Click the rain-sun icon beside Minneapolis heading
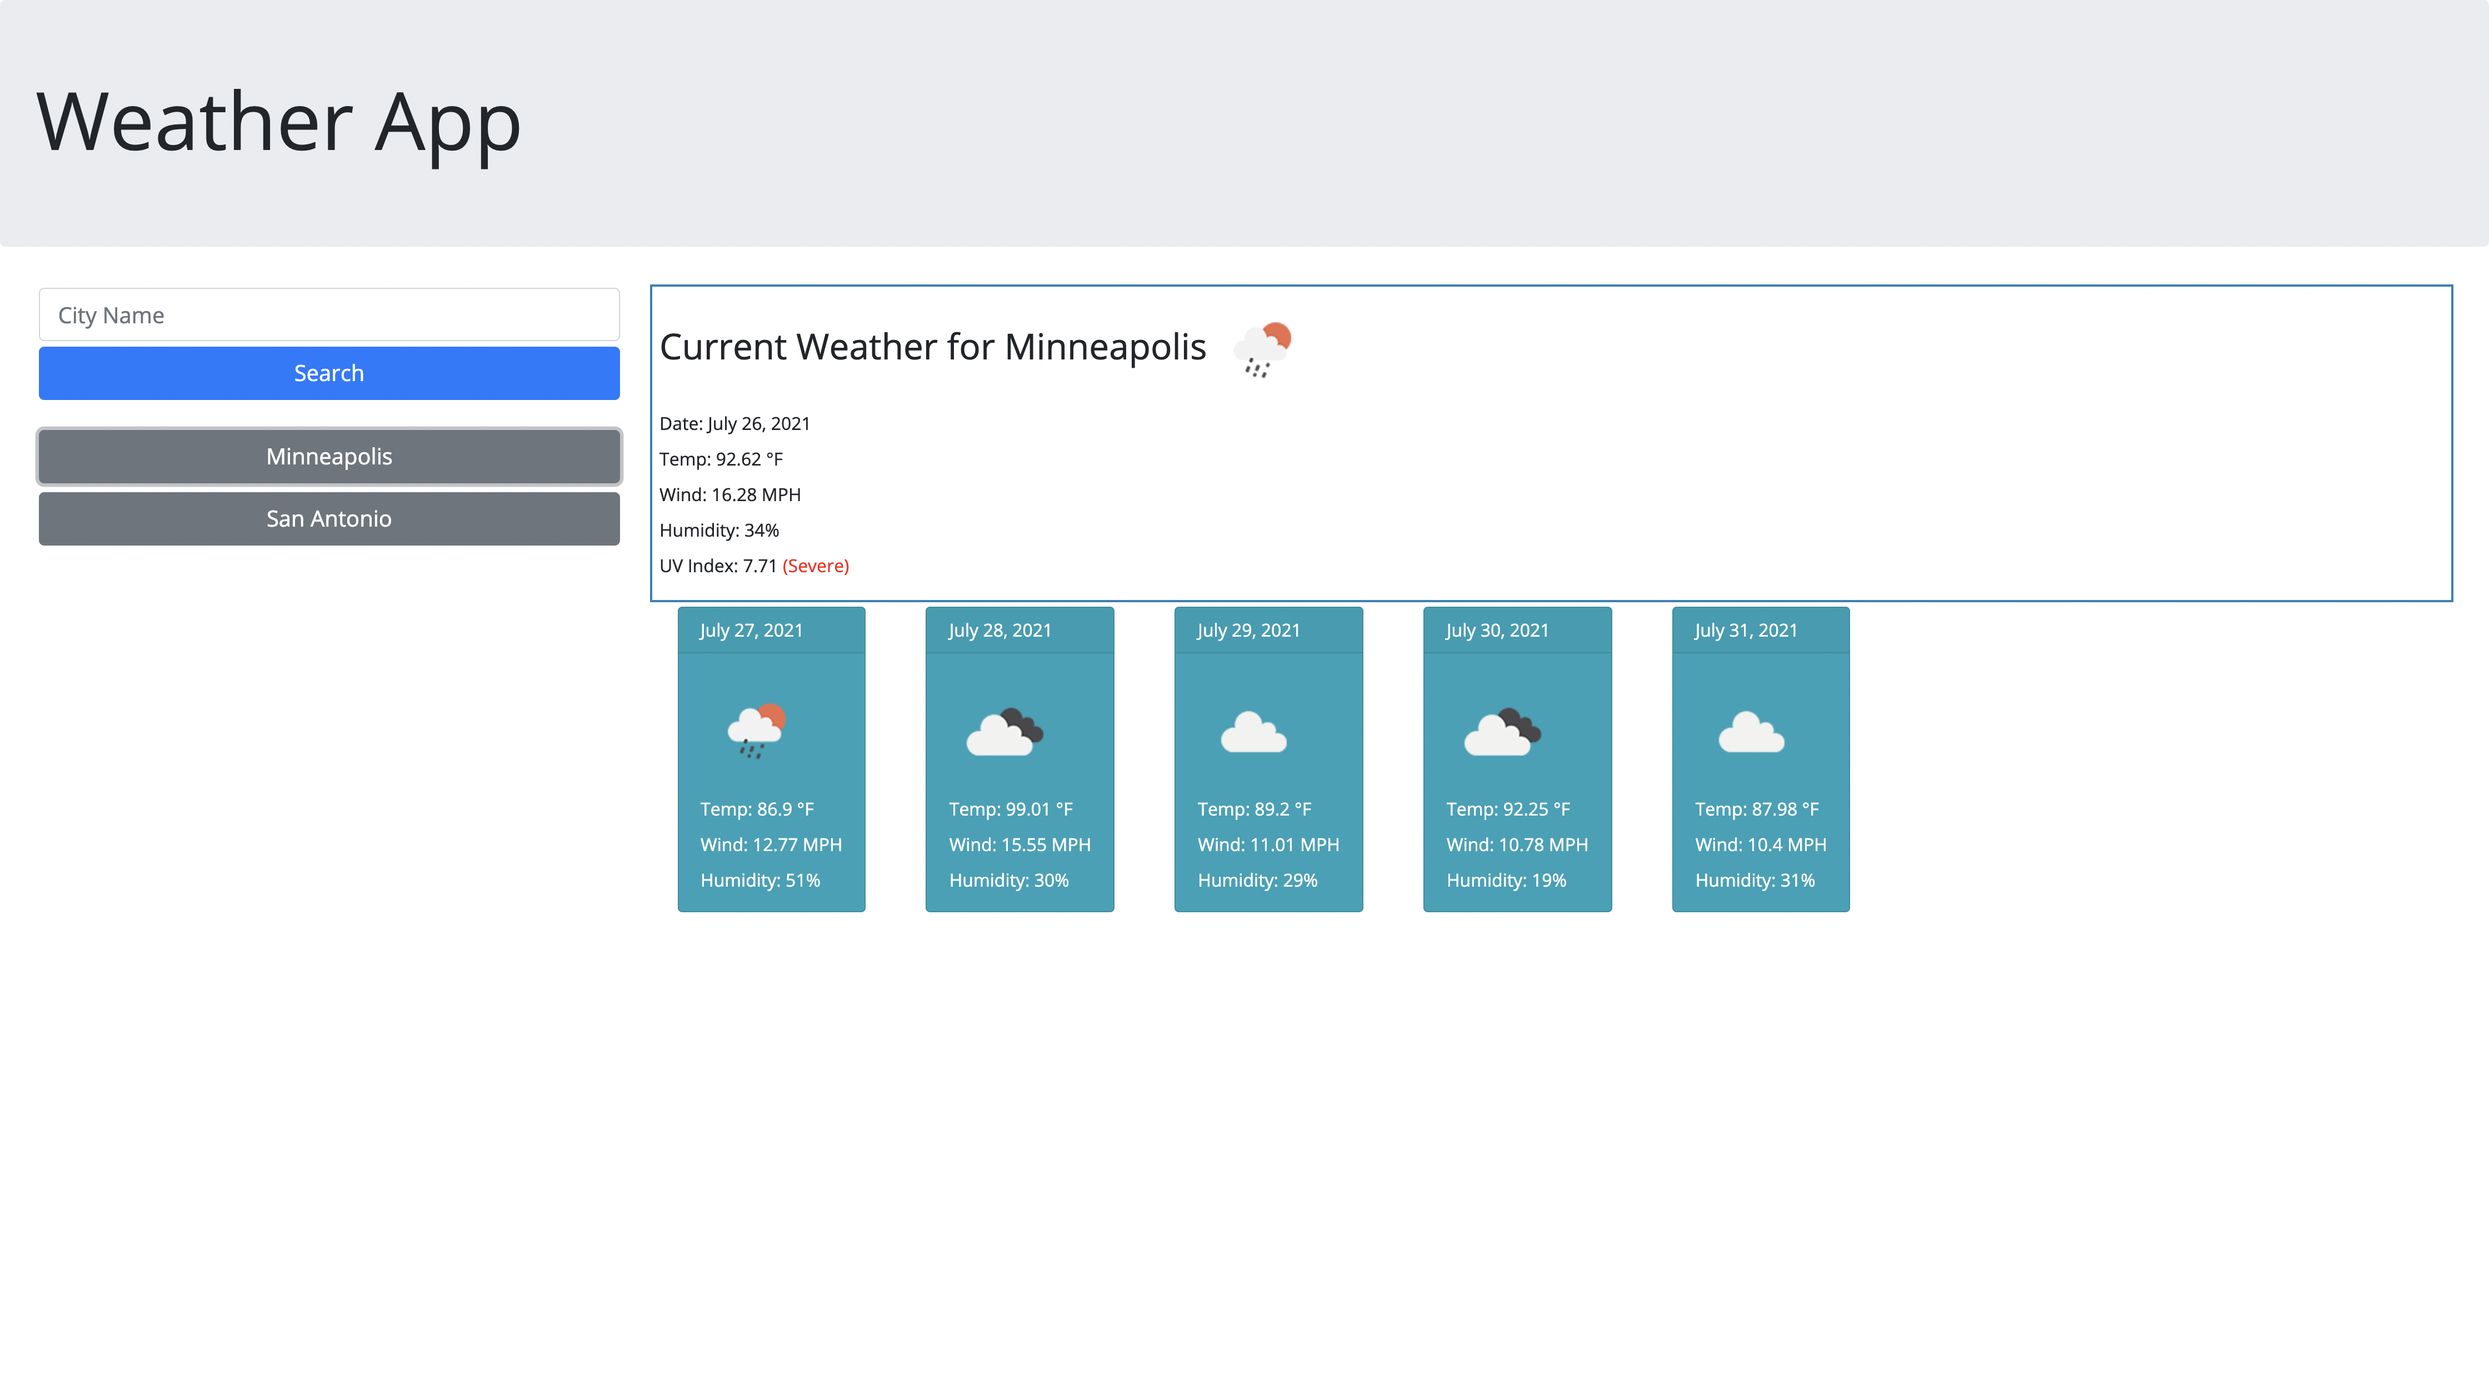Screen dimensions: 2489x1400 1262,349
